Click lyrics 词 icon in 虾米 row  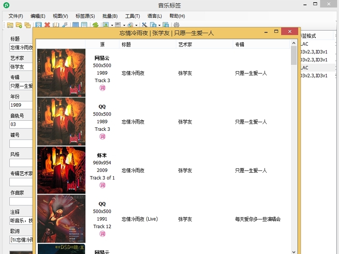(x=102, y=185)
